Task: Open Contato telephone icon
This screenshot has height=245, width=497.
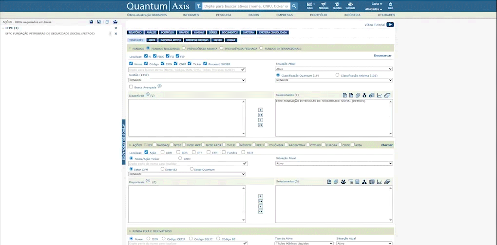Action: pyautogui.click(x=350, y=5)
